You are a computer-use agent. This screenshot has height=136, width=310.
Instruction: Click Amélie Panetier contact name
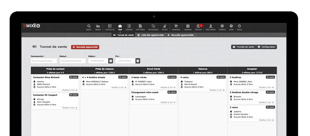(241, 114)
